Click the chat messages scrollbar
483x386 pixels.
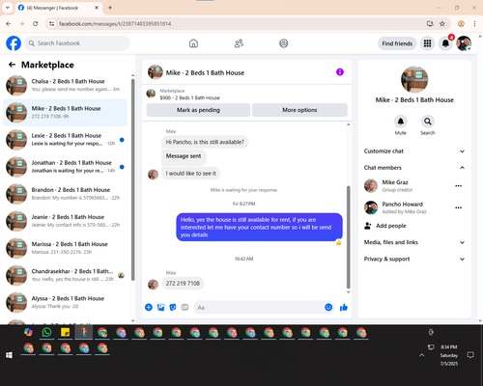(x=348, y=237)
